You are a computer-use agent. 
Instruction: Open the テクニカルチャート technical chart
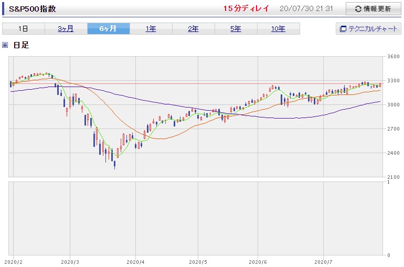368,28
